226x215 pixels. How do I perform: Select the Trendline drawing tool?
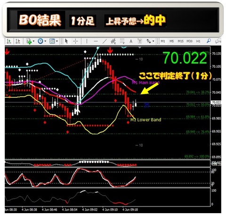pos(105,41)
